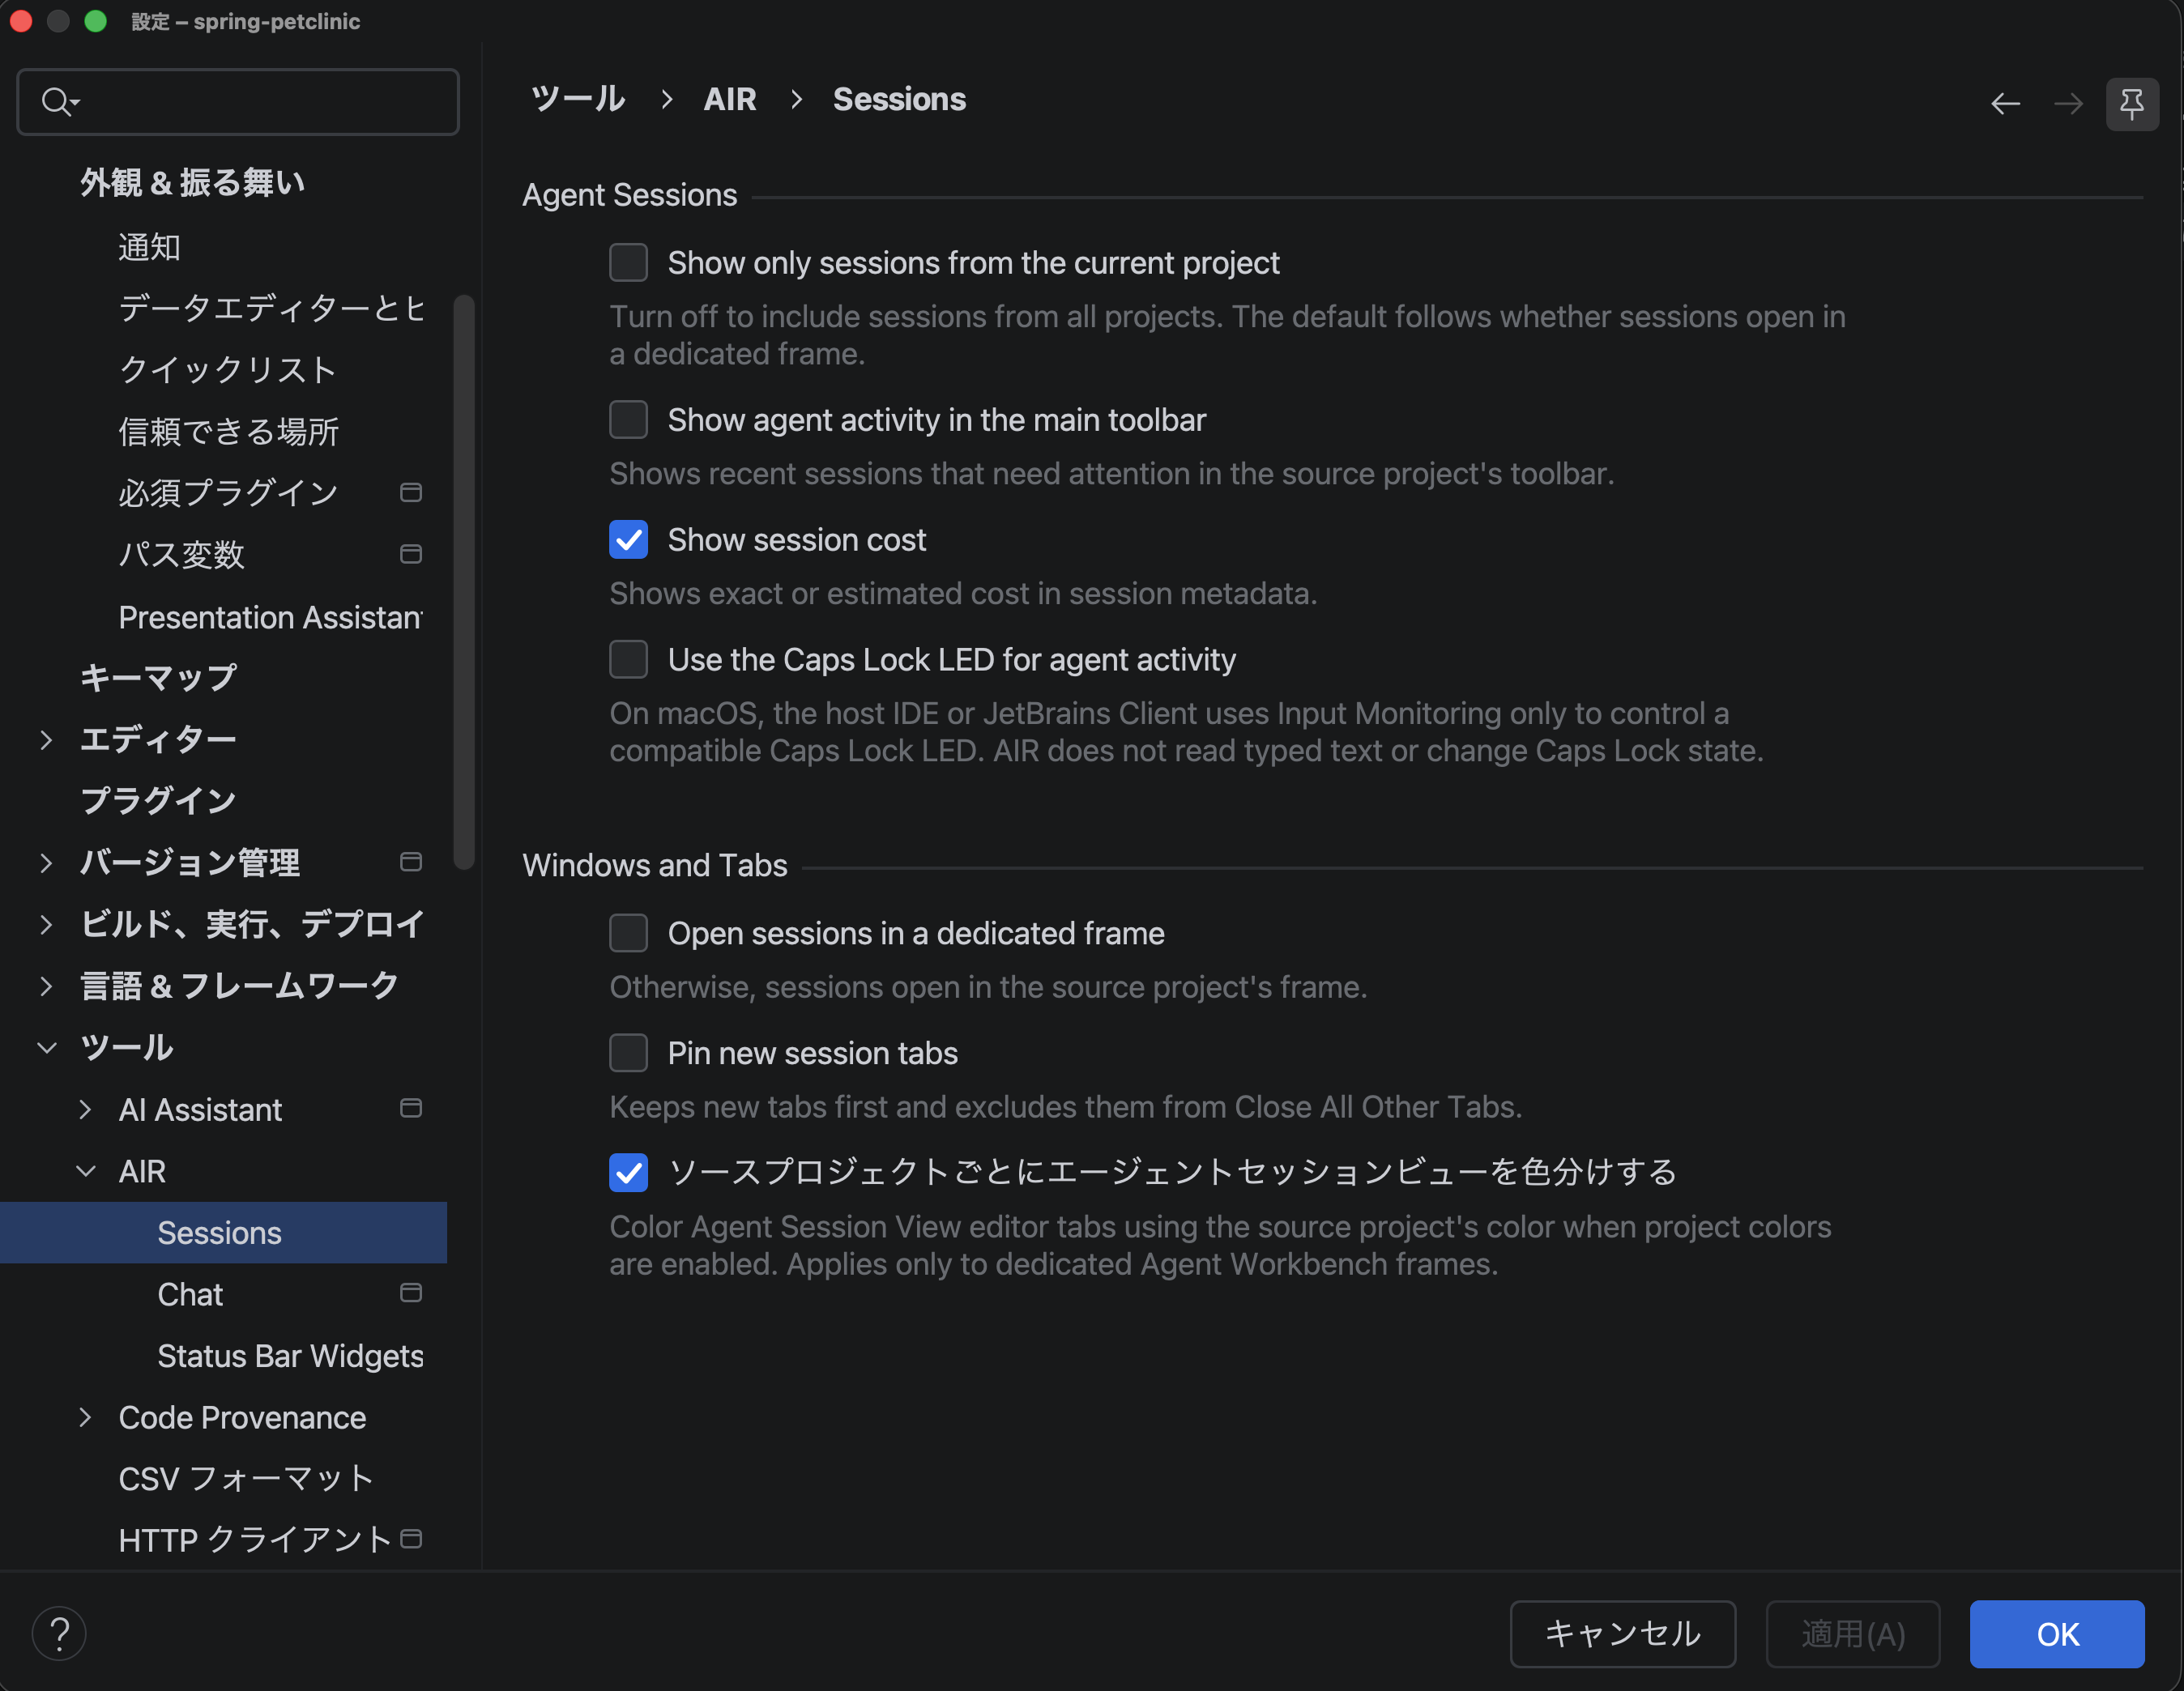This screenshot has width=2184, height=1691.
Task: Uncheck ソースプロジェクトごとに色分けする option
Action: pyautogui.click(x=628, y=1172)
